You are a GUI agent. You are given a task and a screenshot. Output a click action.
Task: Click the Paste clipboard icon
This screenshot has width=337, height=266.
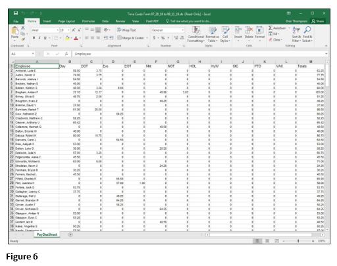click(14, 31)
